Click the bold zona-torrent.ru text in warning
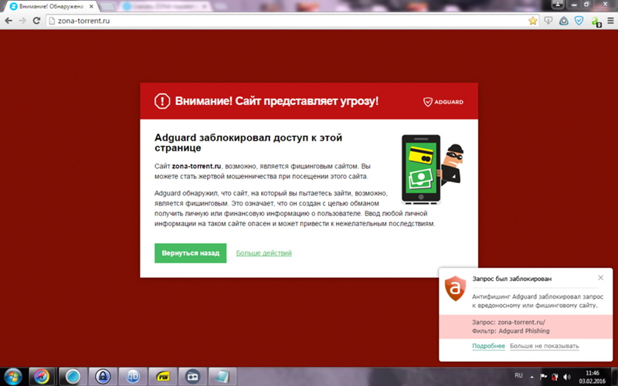Viewport: 618px width, 386px height. [196, 166]
